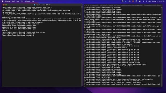Click "lds: remove listener 'todos-api.default.svc'" line
Image resolution: width=166 pixels, height=93 pixels.
[x=114, y=81]
